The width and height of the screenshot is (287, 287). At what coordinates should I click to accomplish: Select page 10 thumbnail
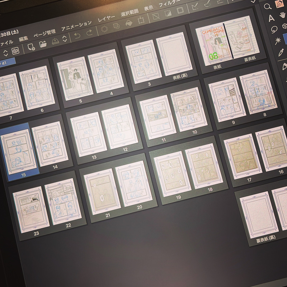pyautogui.click(x=189, y=109)
